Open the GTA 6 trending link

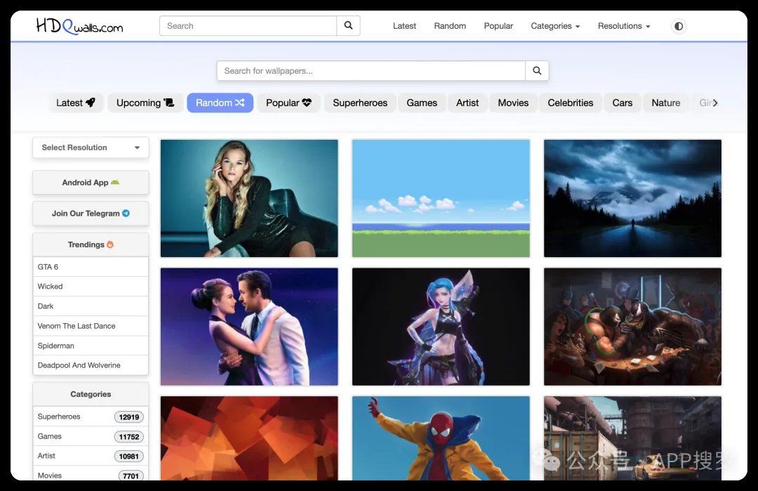click(x=91, y=266)
